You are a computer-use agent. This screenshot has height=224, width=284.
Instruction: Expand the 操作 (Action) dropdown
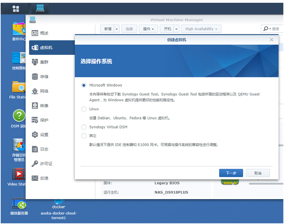[x=148, y=29]
